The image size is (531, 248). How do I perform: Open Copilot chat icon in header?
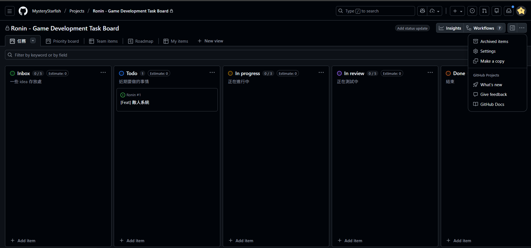tap(422, 11)
